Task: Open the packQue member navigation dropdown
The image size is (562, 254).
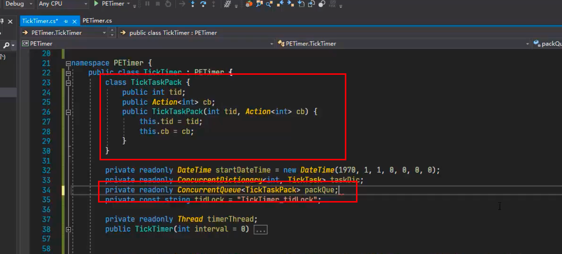Action: point(548,44)
